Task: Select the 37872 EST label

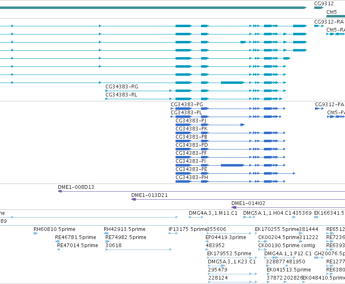Action: tap(274, 278)
